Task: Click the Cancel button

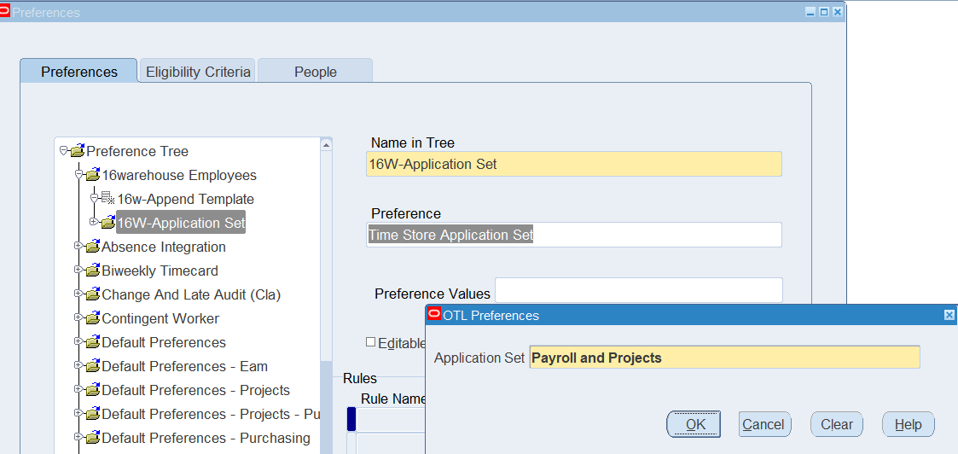Action: (x=763, y=424)
